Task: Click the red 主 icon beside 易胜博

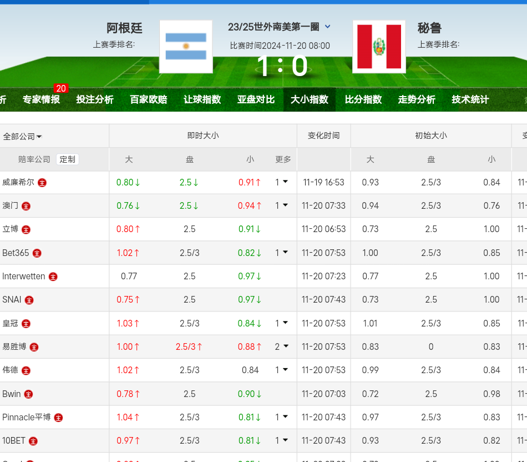Action: [34, 347]
